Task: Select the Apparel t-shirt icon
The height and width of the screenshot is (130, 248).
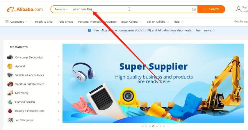Action: pyautogui.click(x=10, y=66)
